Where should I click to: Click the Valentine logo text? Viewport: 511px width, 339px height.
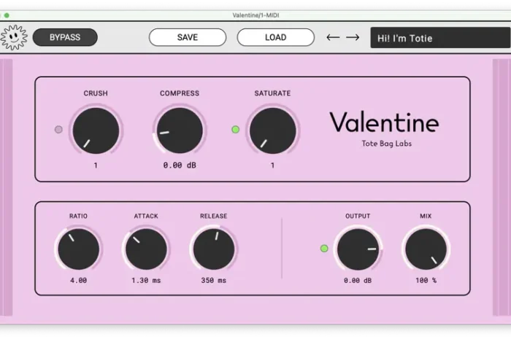coord(385,122)
